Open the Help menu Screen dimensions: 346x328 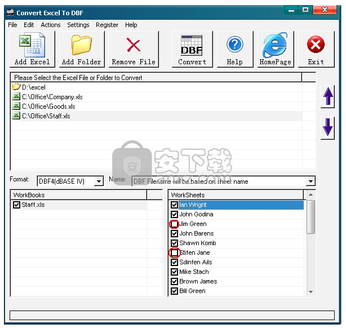coord(131,25)
